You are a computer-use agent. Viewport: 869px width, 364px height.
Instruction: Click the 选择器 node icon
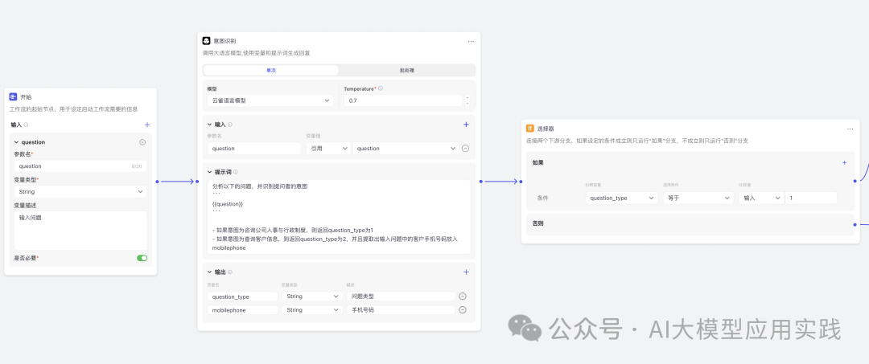(529, 129)
